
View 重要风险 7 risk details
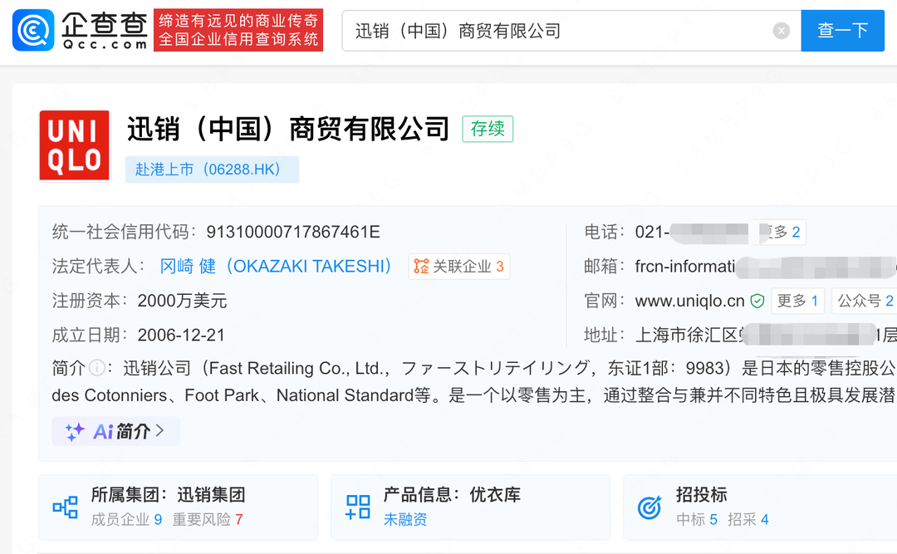(208, 520)
